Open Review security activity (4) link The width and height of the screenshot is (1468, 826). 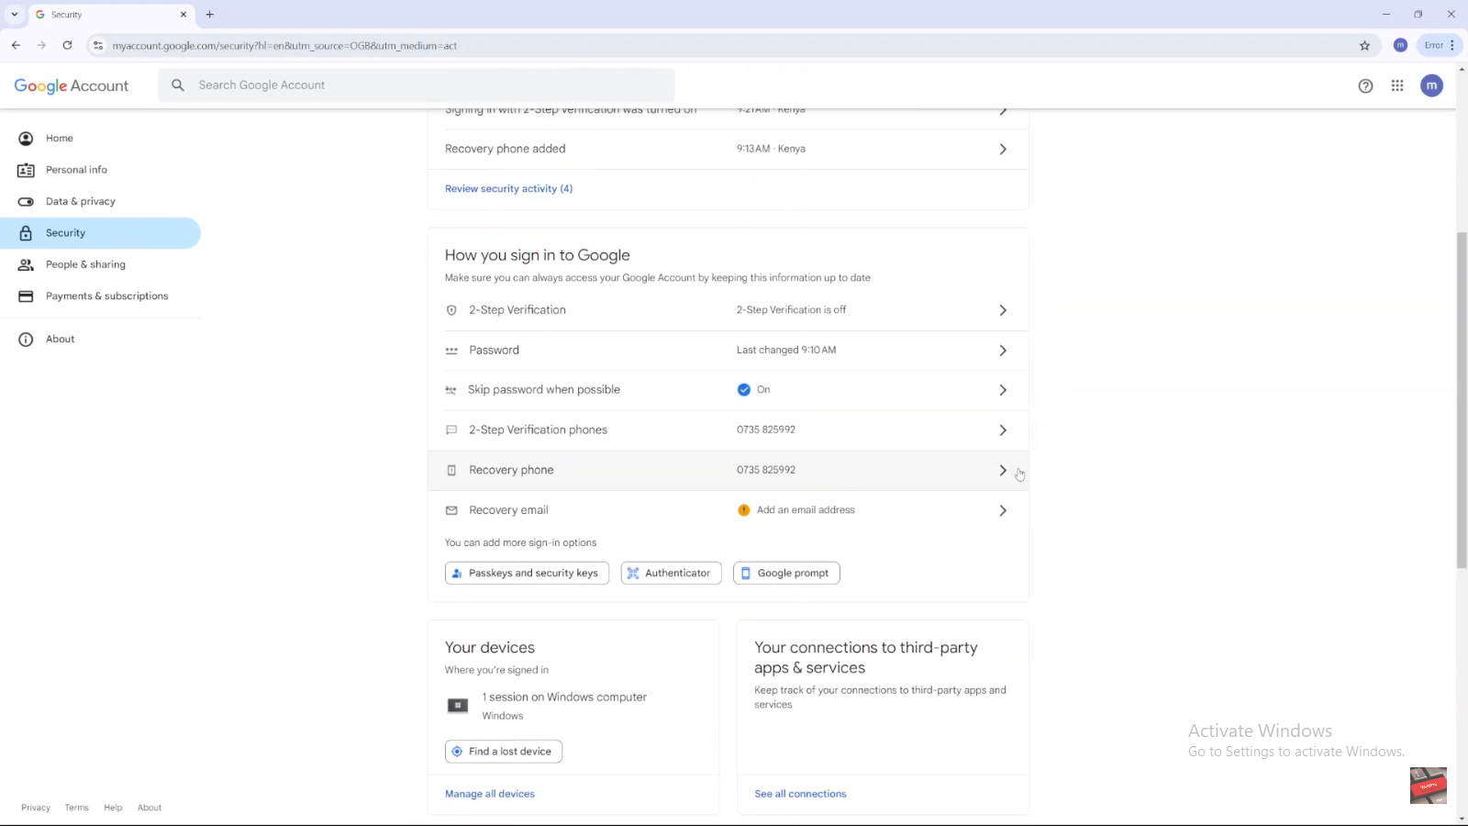click(508, 189)
